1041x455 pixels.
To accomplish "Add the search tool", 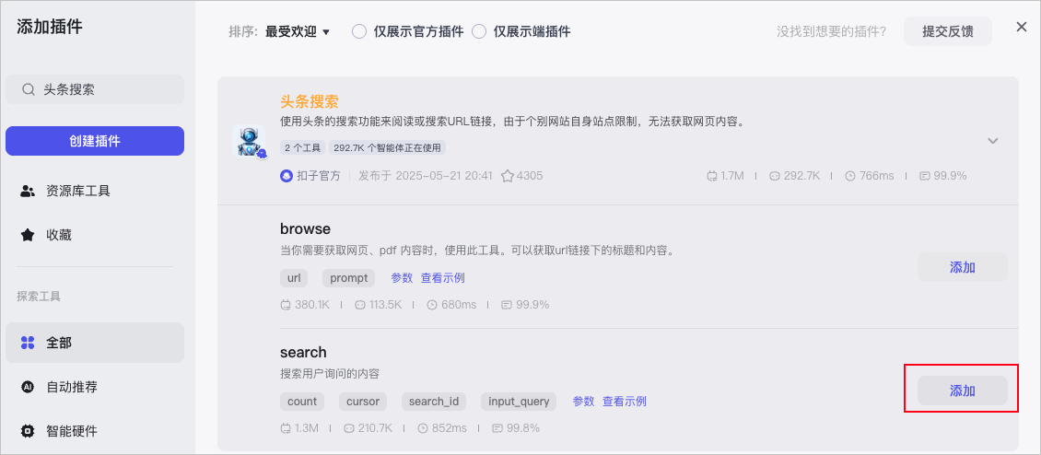I will pyautogui.click(x=962, y=391).
